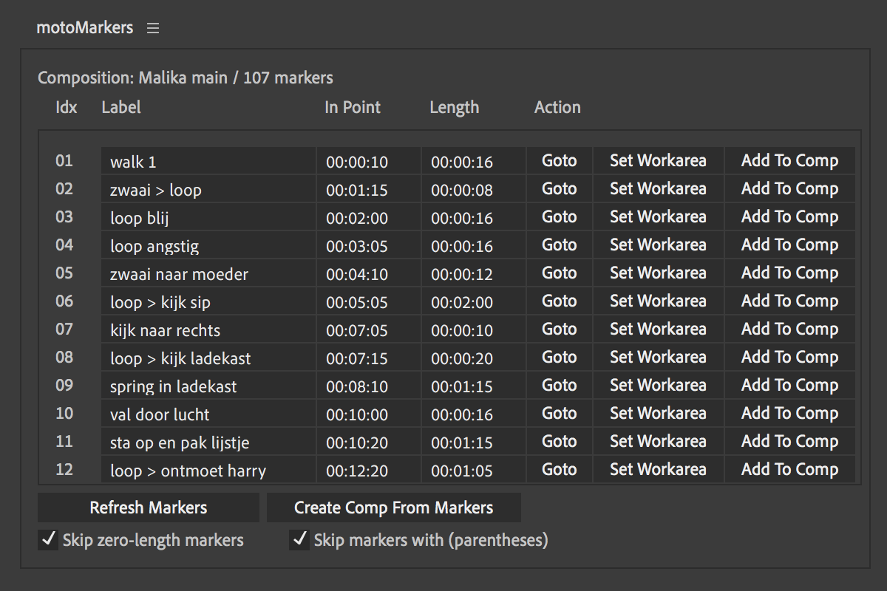This screenshot has height=591, width=887.
Task: Click the loop angstig label field
Action: 208,245
